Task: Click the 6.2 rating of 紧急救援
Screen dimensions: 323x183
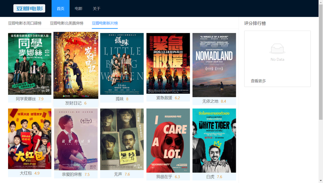Action: (x=177, y=98)
